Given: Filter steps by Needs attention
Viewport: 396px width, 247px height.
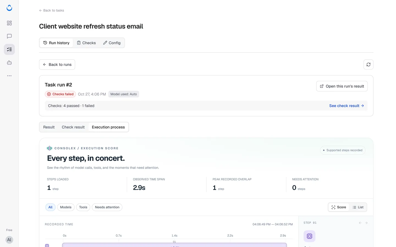Looking at the screenshot, I should 107,207.
